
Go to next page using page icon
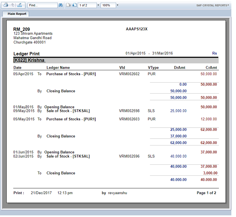click(75, 5)
